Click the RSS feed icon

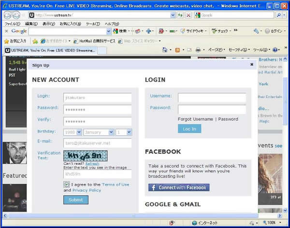click(177, 50)
